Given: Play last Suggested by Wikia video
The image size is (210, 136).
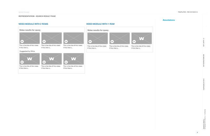Looking at the screenshot, I should point(66,62).
